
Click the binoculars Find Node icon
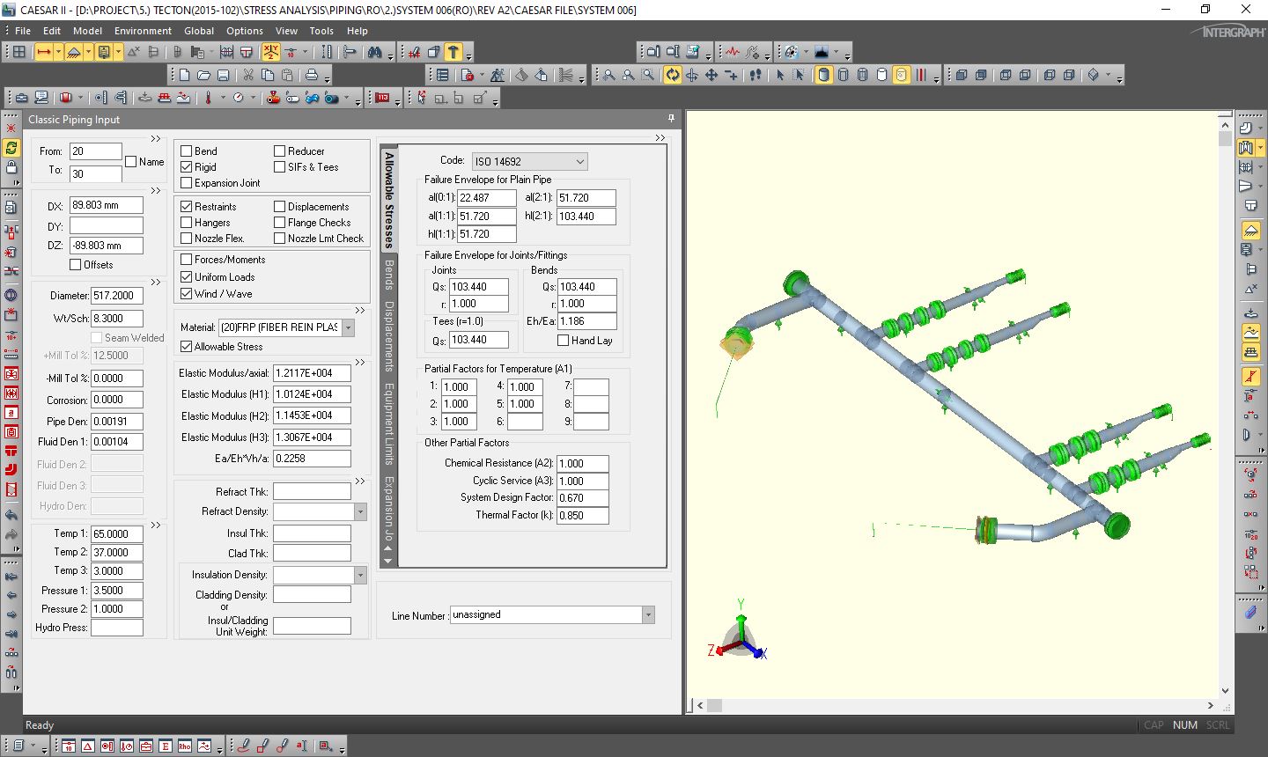[376, 53]
